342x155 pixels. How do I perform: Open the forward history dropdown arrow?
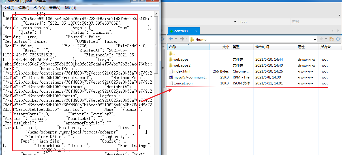point(186,39)
